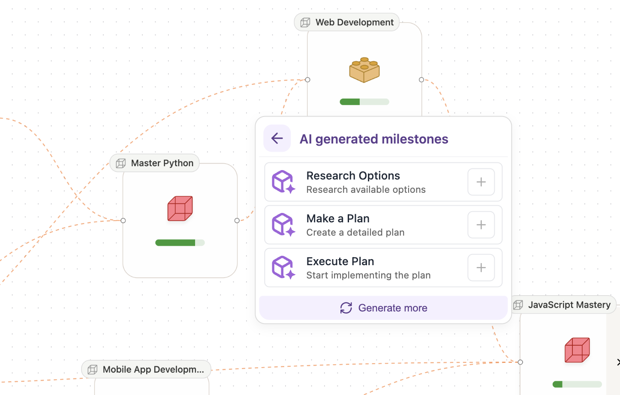
Task: Click the back arrow in milestones panel
Action: [277, 138]
